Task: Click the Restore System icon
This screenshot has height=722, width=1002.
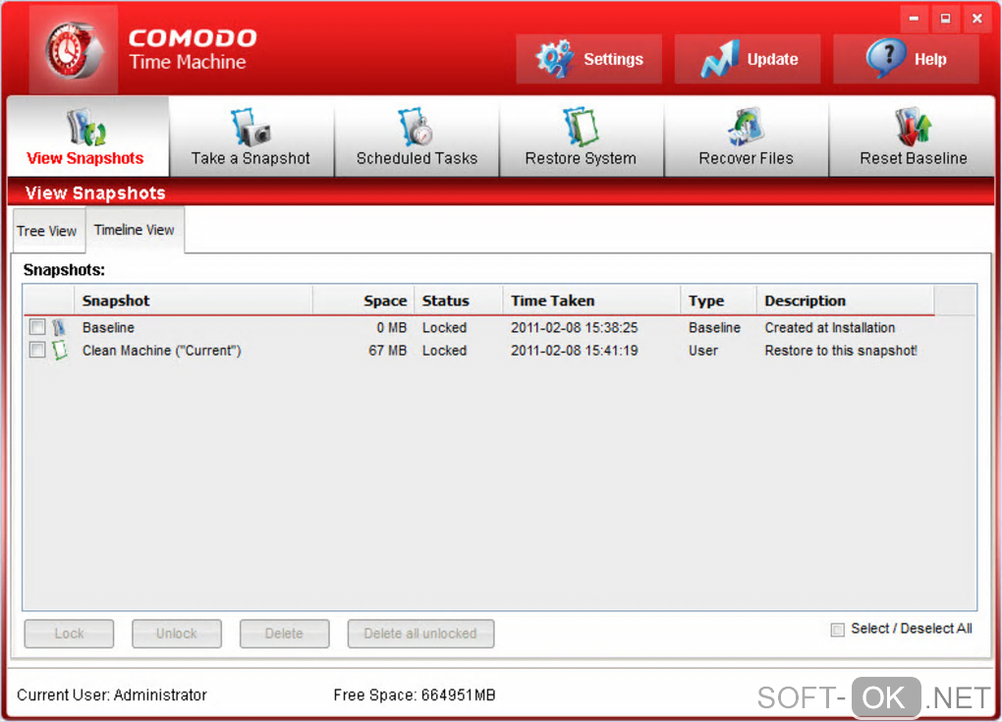Action: pos(581,127)
